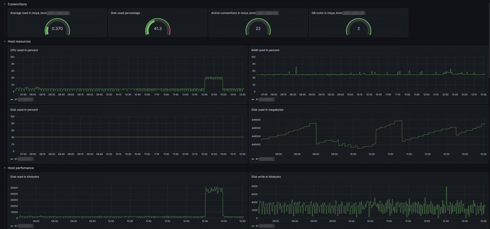
Task: Open the DB locks panel title
Action: point(338,13)
